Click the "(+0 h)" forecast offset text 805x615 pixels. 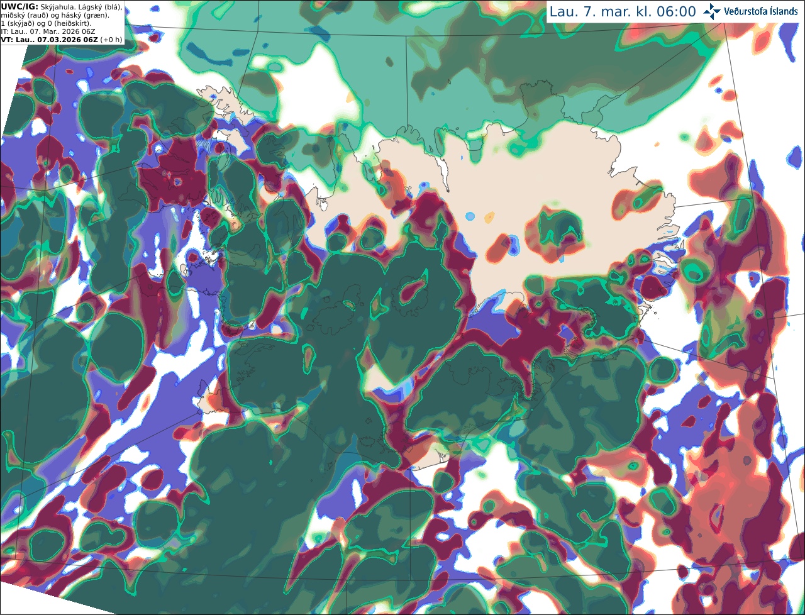pyautogui.click(x=111, y=40)
